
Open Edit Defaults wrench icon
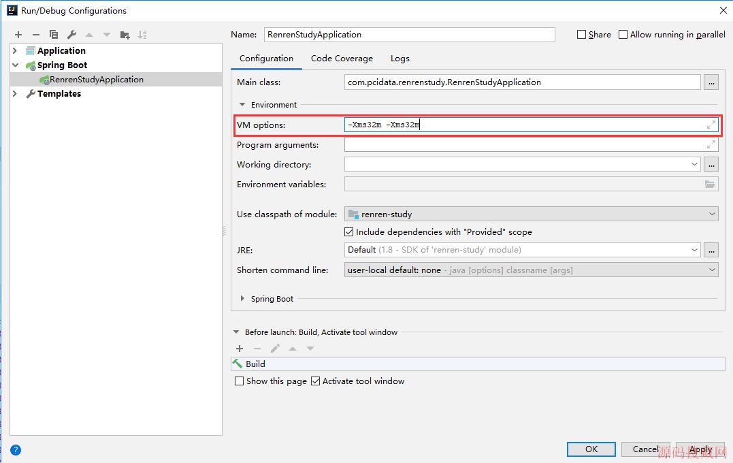click(x=71, y=35)
